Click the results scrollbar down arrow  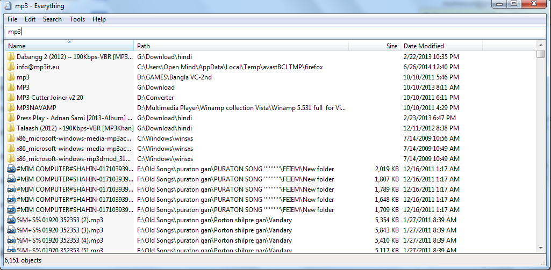(x=540, y=247)
